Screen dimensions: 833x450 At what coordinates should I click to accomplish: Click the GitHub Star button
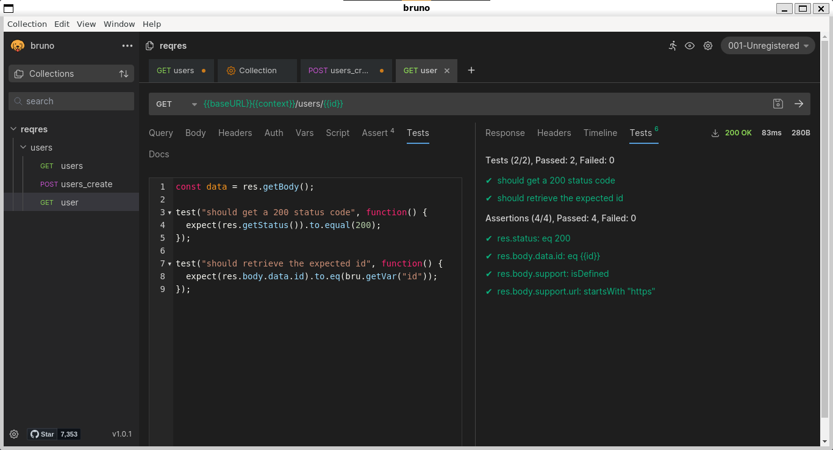coord(42,434)
